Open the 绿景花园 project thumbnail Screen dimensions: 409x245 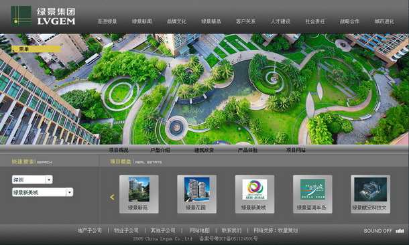pyautogui.click(x=196, y=194)
